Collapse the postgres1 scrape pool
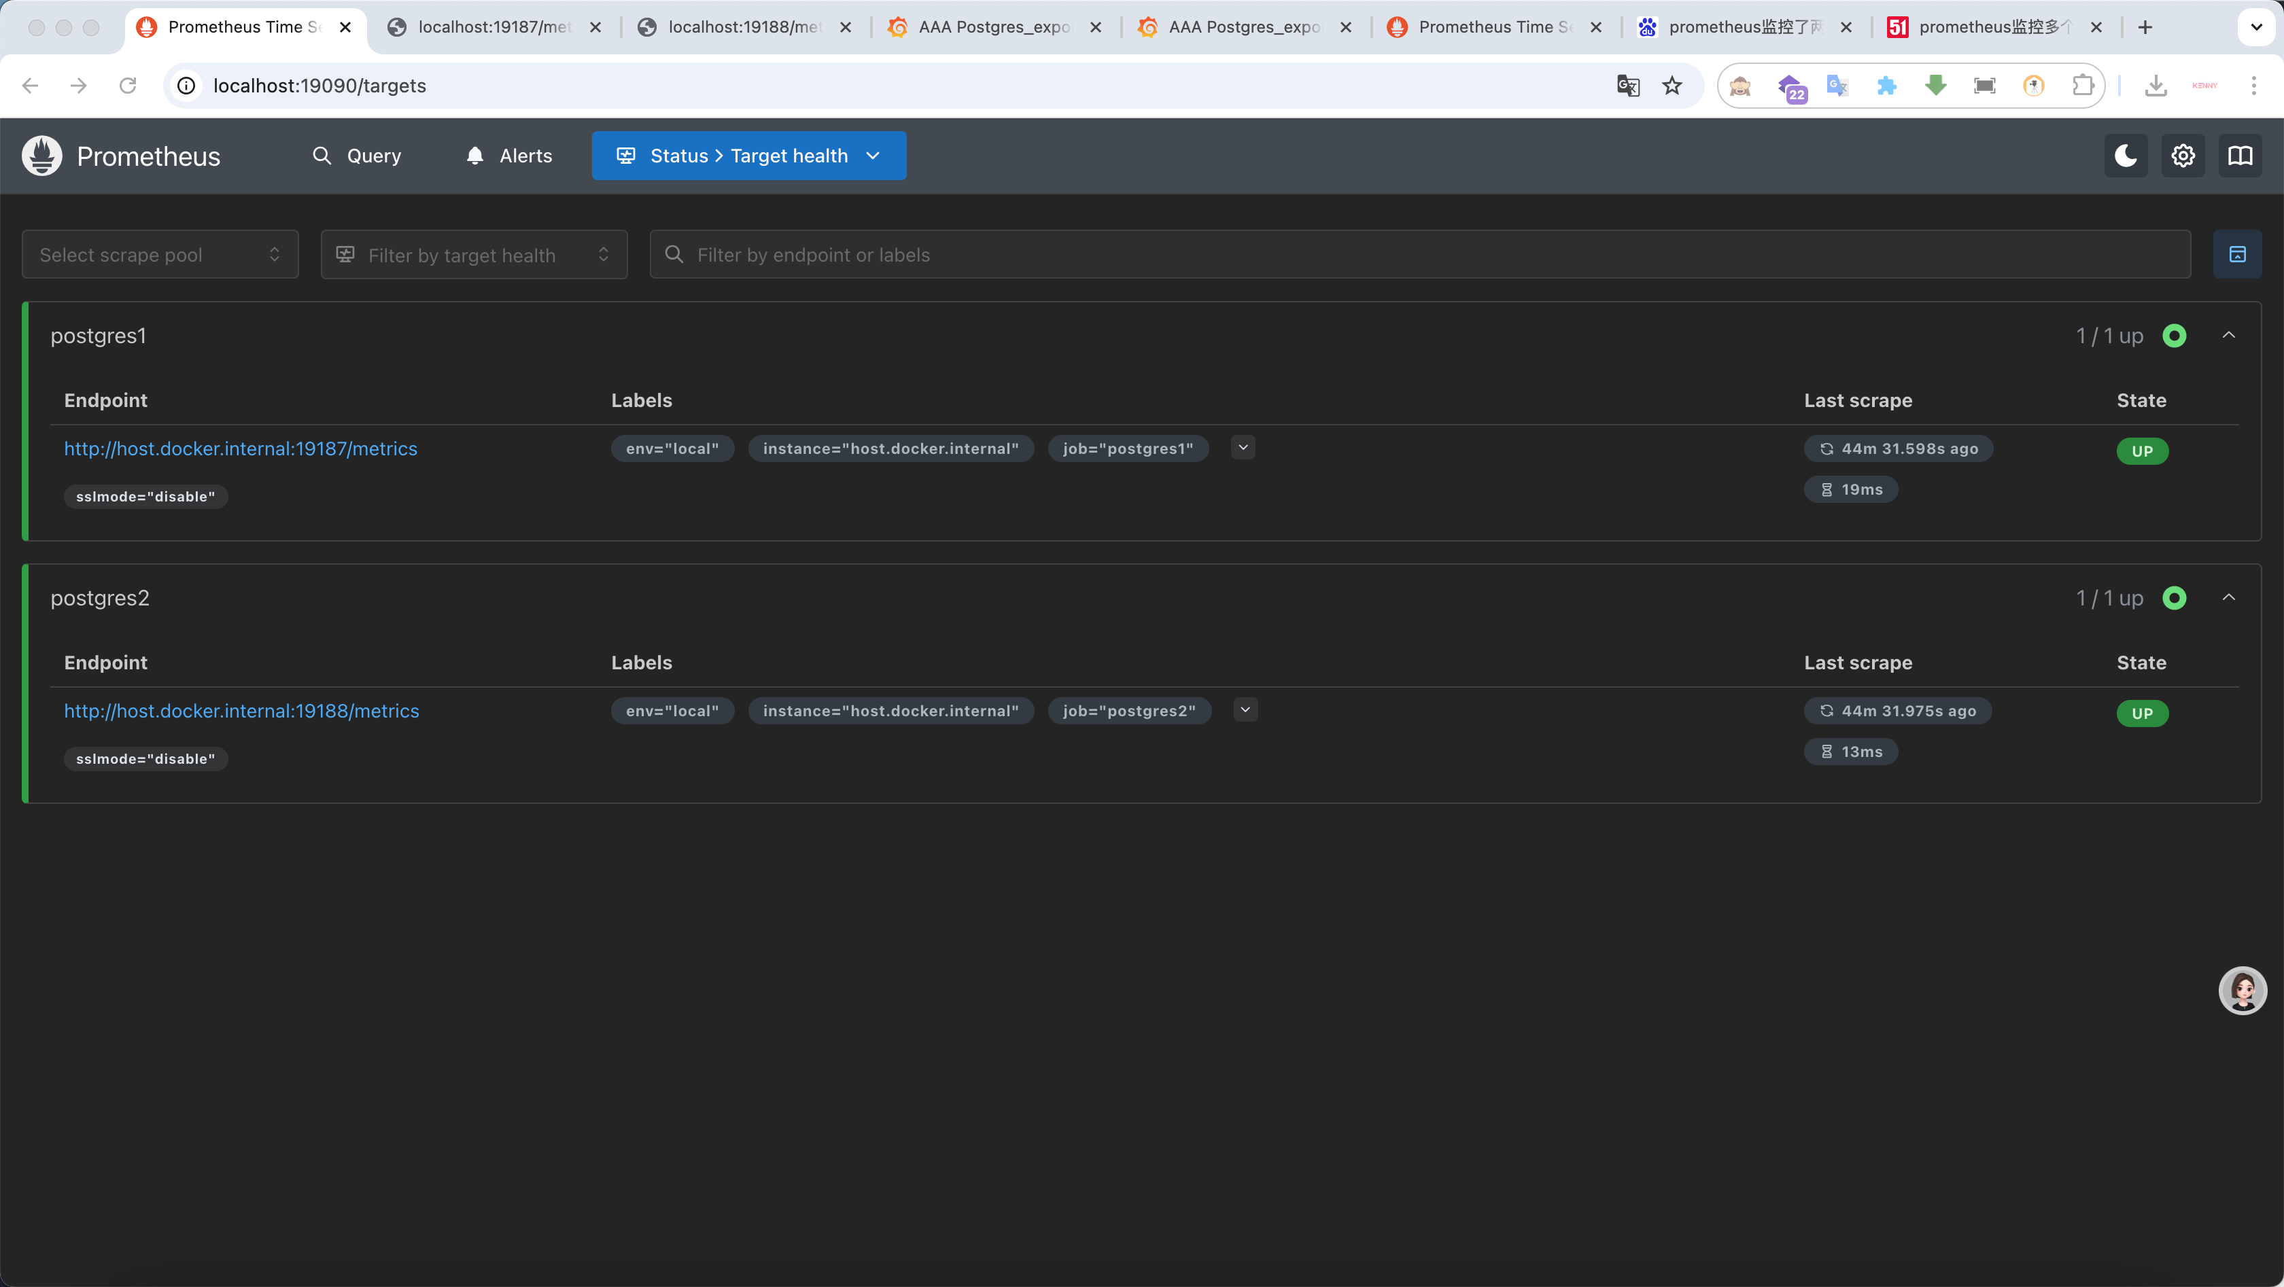This screenshot has width=2284, height=1287. [x=2229, y=335]
